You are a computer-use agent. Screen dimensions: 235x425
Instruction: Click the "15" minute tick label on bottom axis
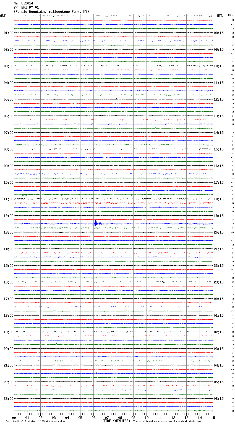(213, 418)
